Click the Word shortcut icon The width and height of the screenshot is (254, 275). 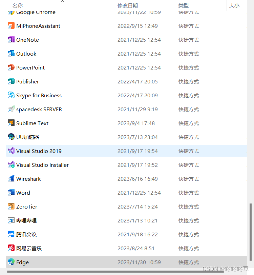(x=11, y=192)
